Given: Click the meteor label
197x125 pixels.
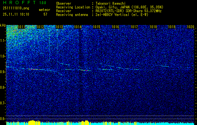Looking at the screenshot, I should 44,10.
